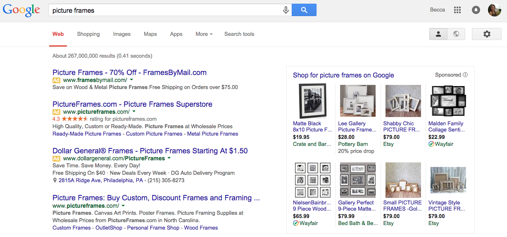Click the $19.95 price text
Viewport: 507px width, 237px height.
tap(301, 137)
